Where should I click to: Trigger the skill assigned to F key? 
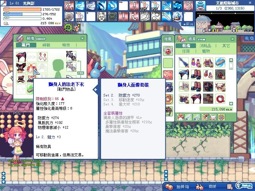tap(113, 6)
